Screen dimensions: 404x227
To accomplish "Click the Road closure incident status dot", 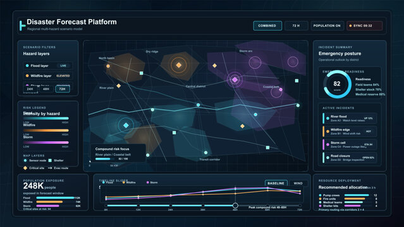I will click(x=327, y=158).
